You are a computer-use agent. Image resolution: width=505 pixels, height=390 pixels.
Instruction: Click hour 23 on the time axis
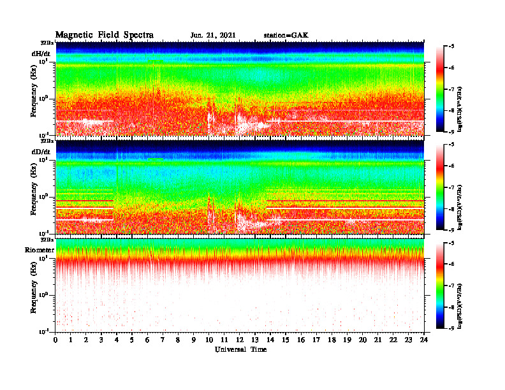[408, 340]
